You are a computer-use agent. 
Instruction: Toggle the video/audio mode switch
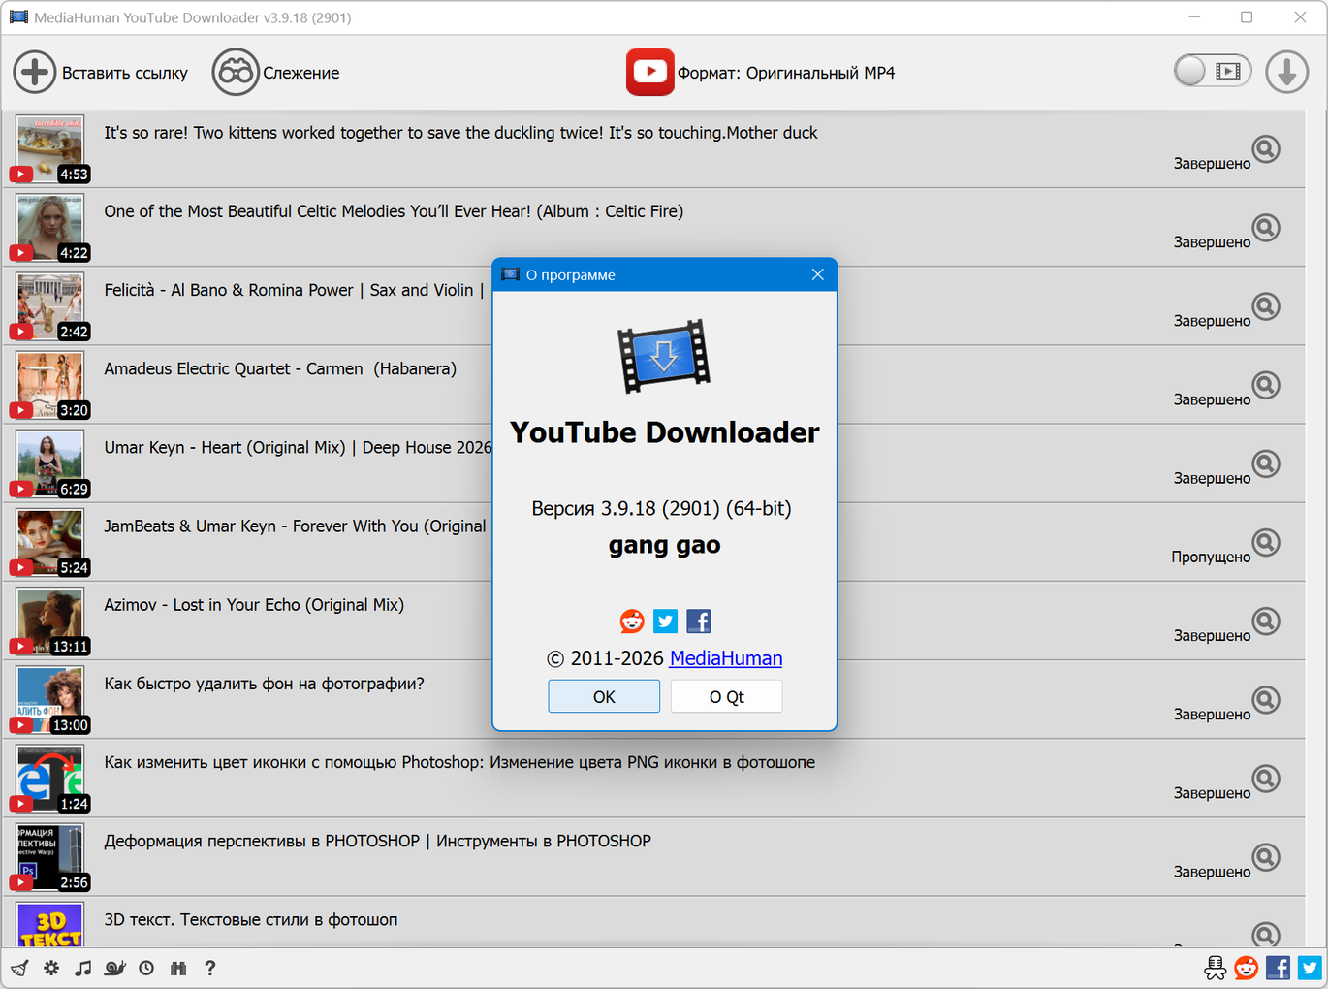coord(1212,71)
